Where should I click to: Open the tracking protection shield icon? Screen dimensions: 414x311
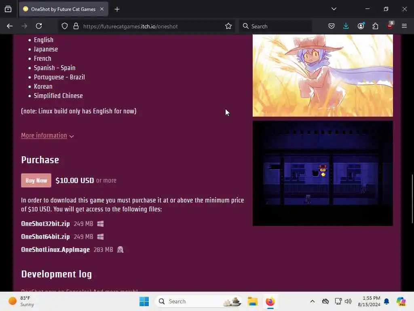click(65, 26)
